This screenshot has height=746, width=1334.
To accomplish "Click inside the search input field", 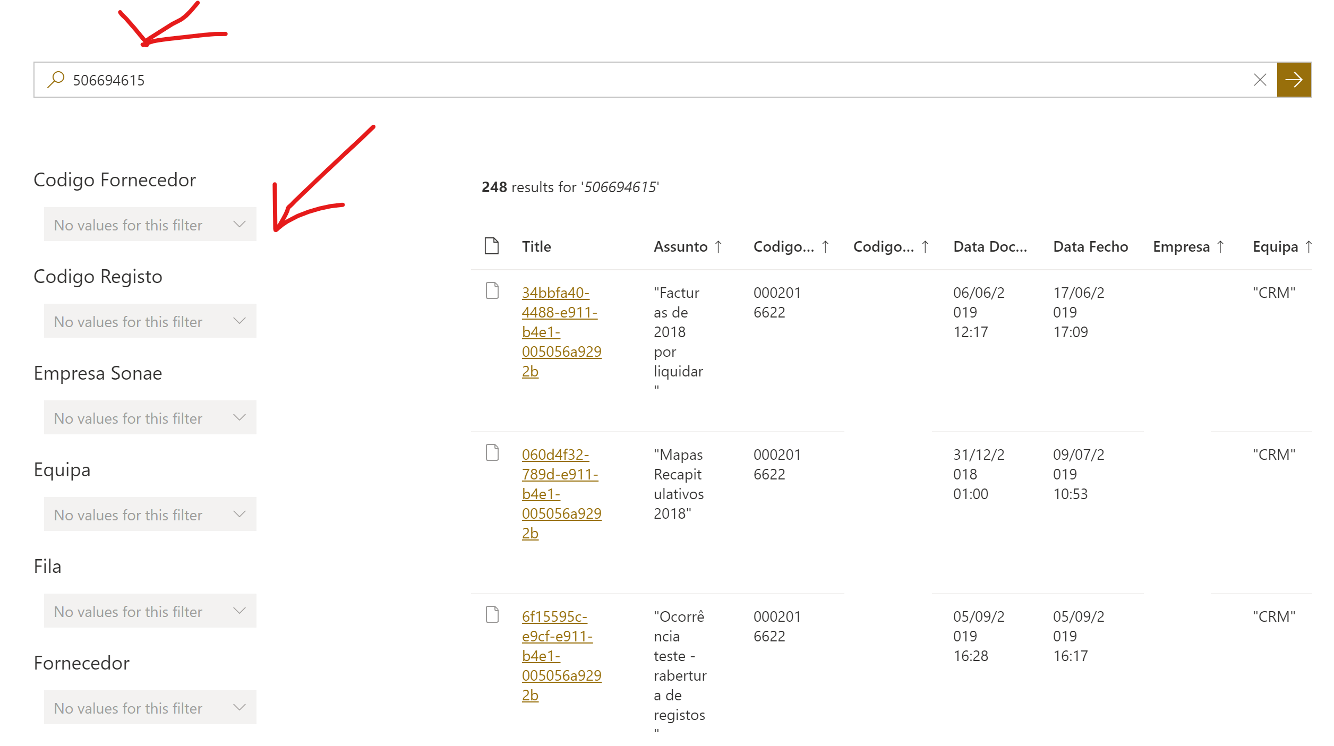I will pyautogui.click(x=425, y=80).
